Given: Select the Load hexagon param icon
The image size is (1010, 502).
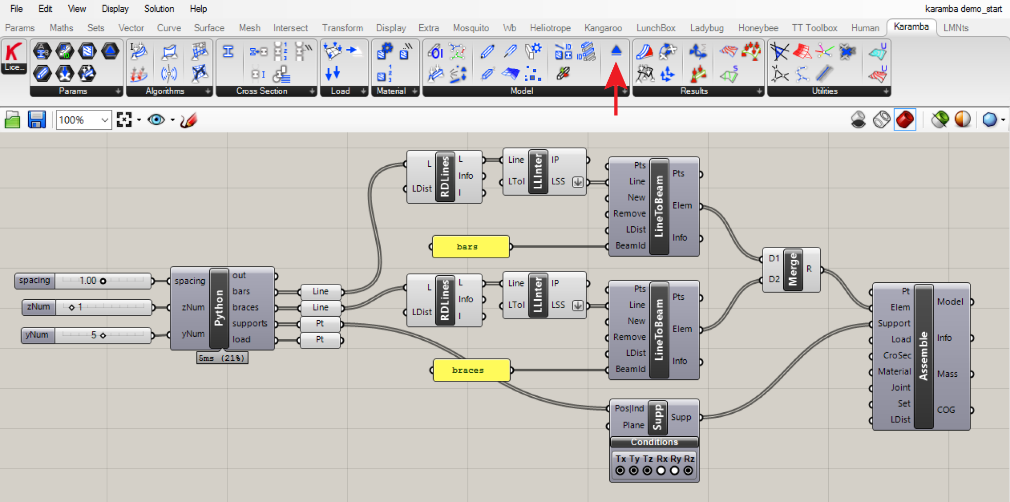Looking at the screenshot, I should pyautogui.click(x=65, y=73).
